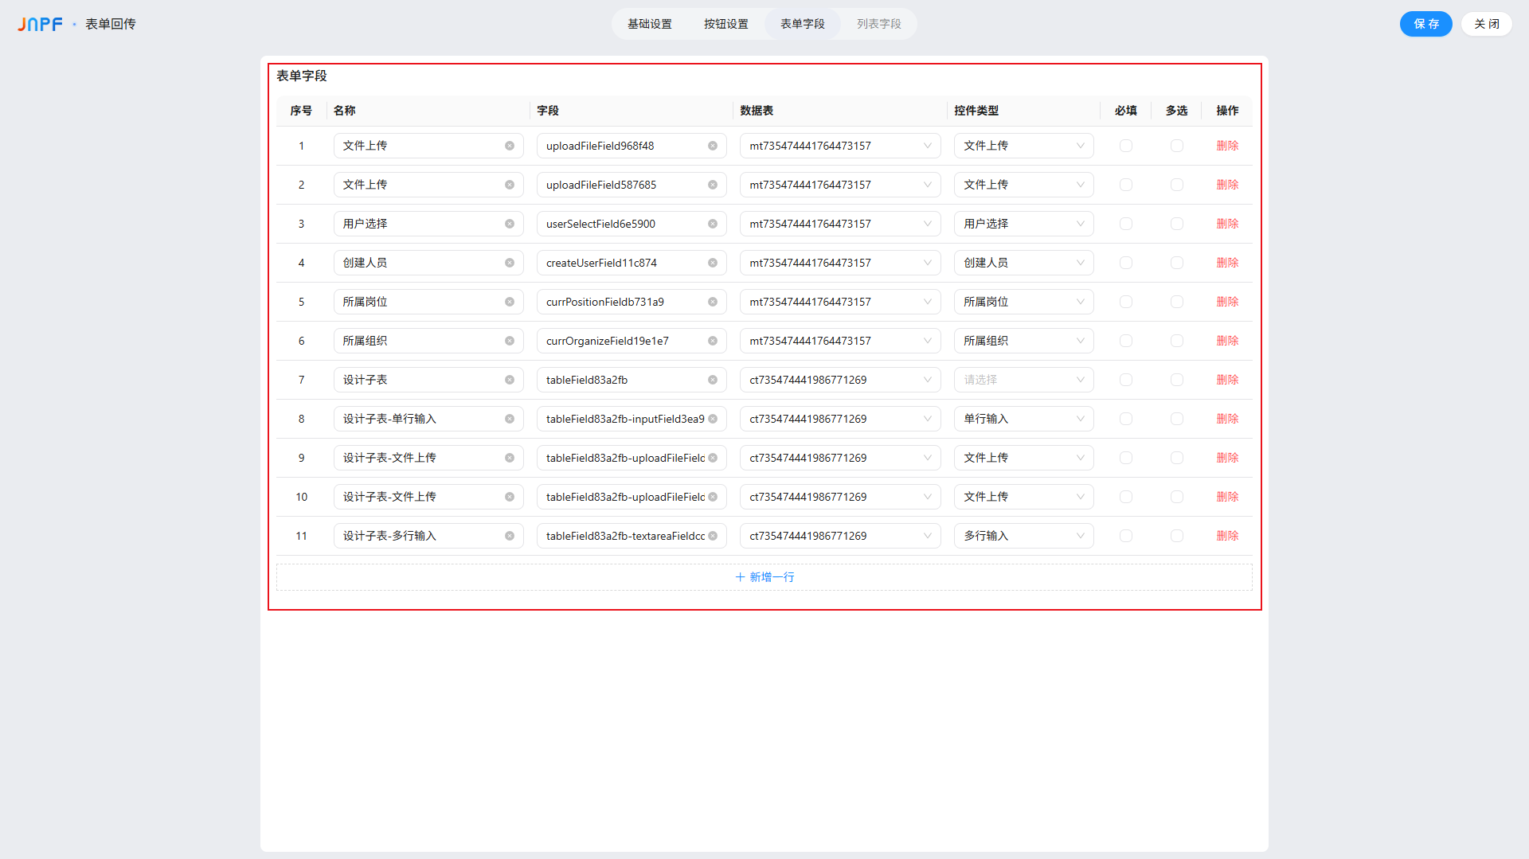Clear the createUserField11c874 field text
This screenshot has width=1529, height=859.
click(712, 263)
